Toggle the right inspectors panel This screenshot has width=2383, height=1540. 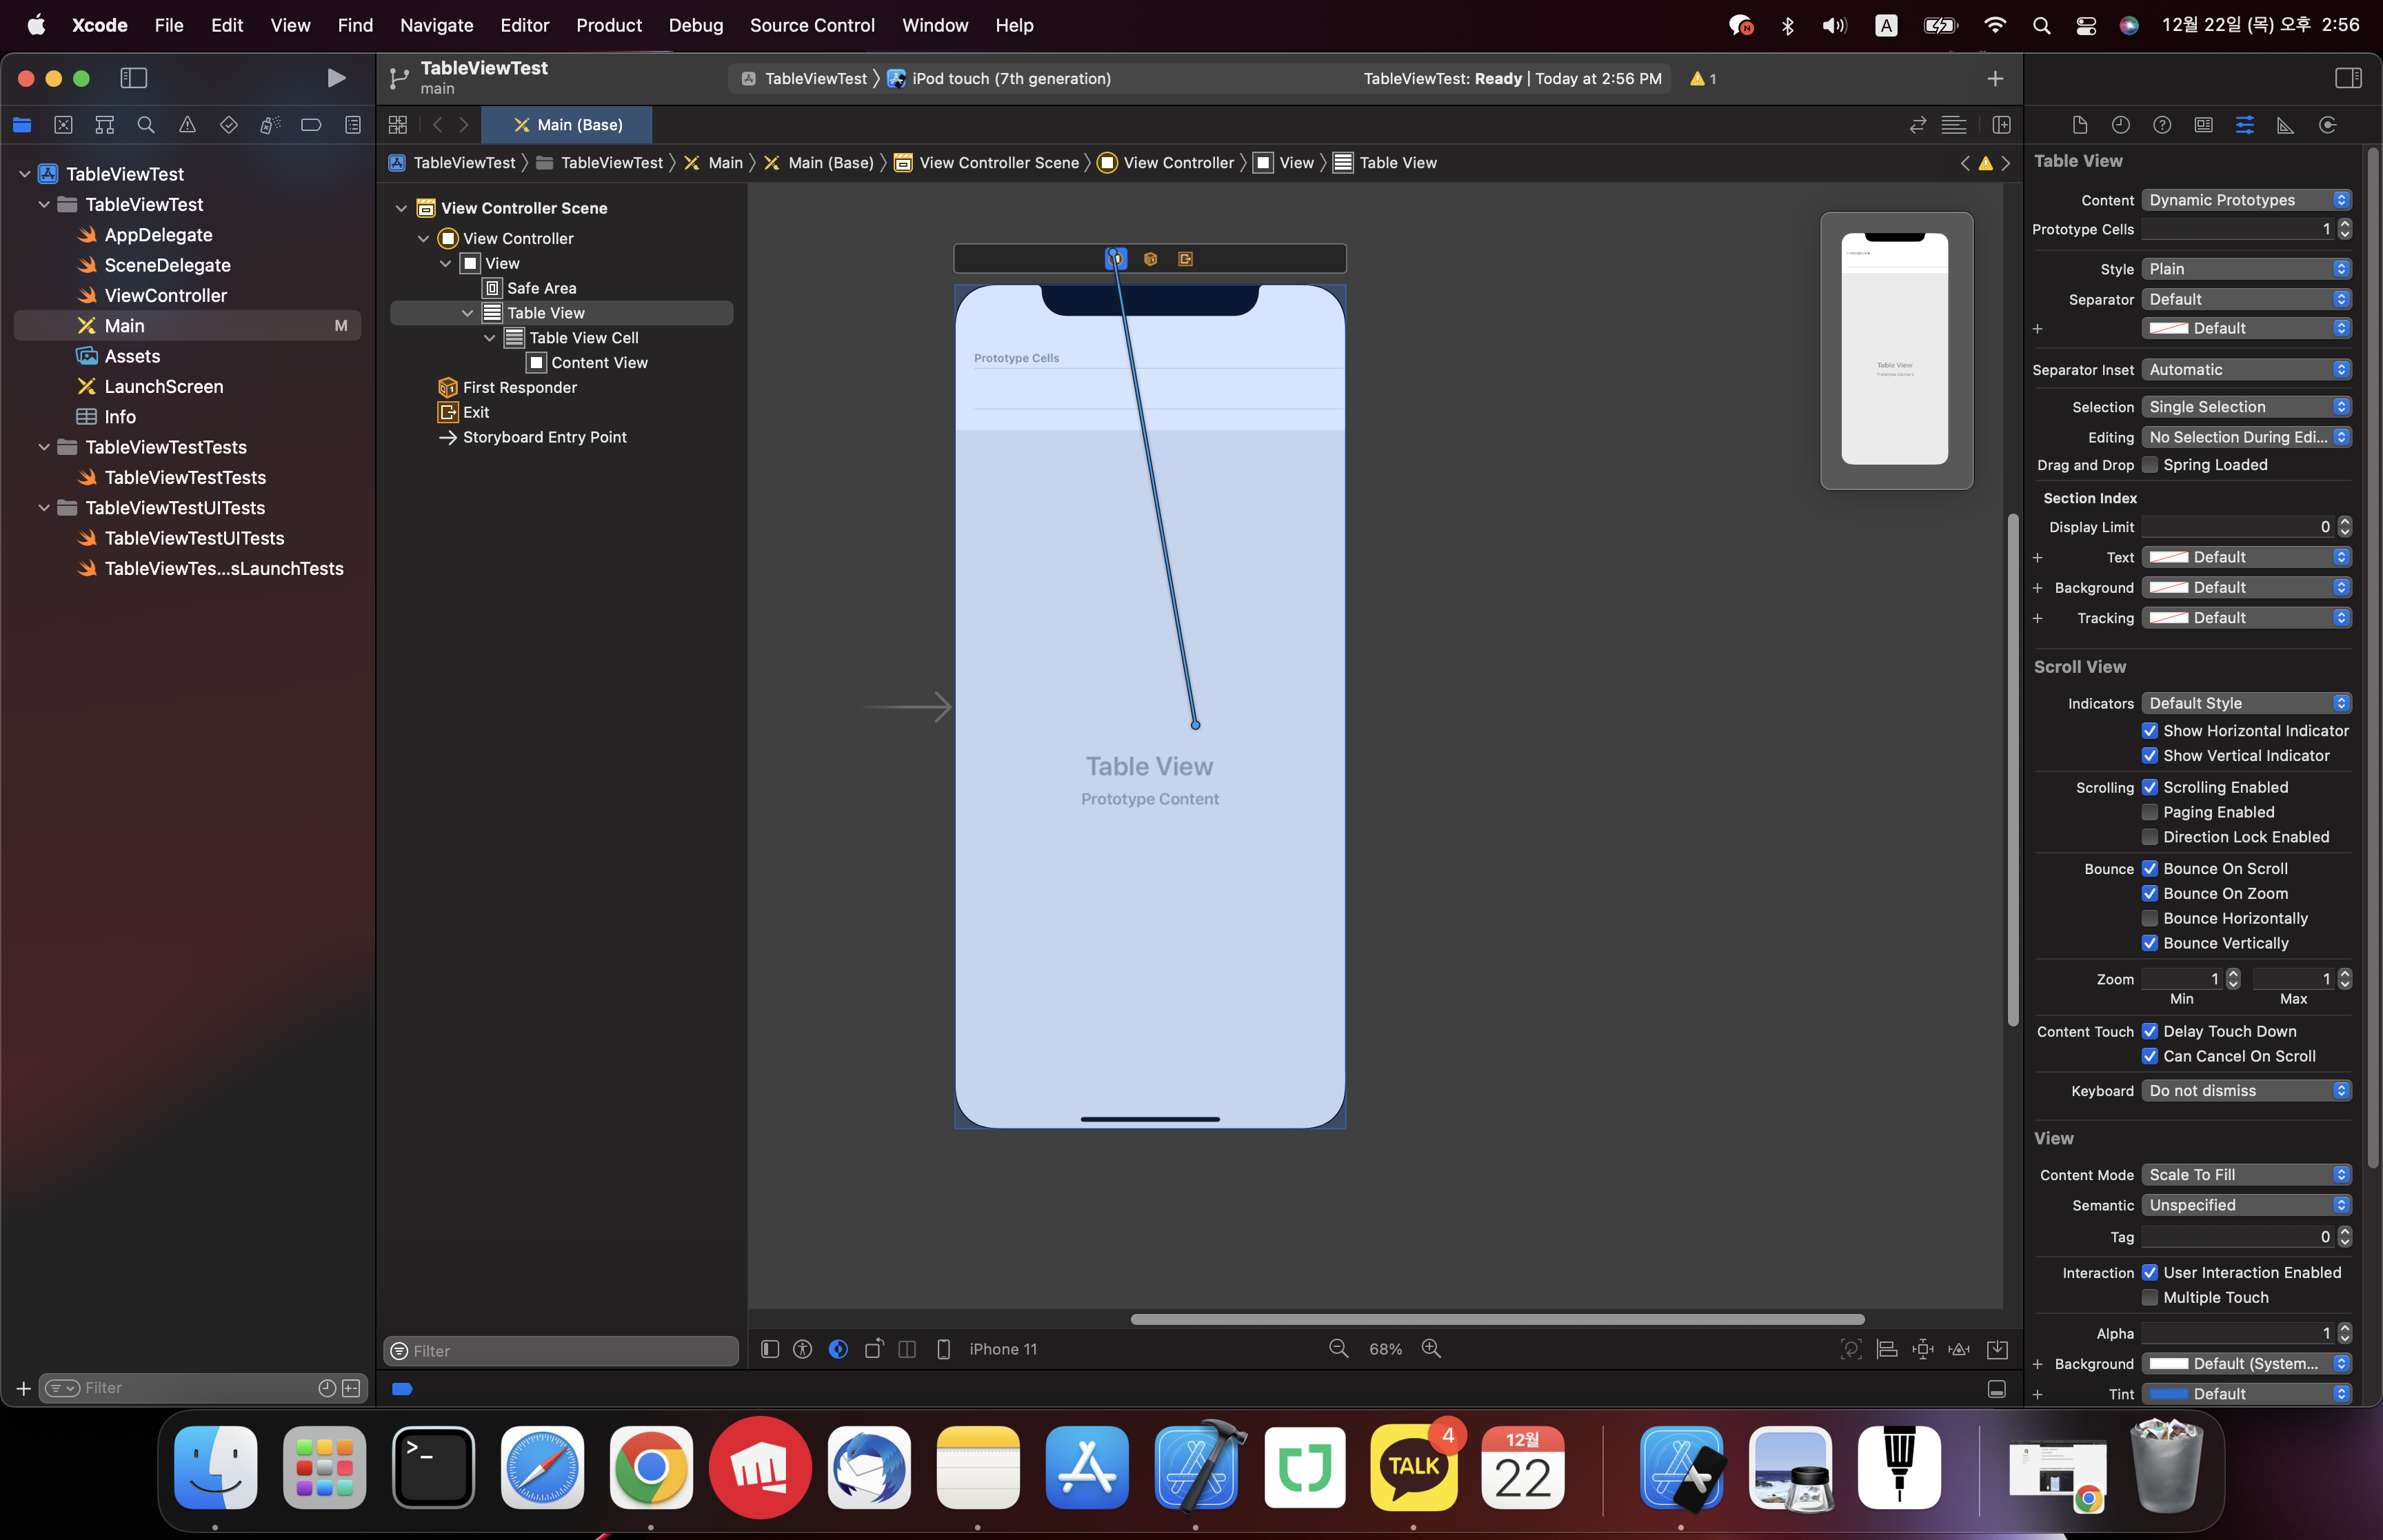(2347, 78)
